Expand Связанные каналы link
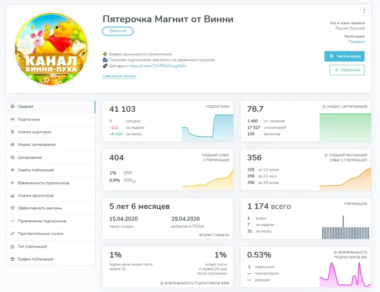Viewport: 380px width, 292px height. [119, 76]
